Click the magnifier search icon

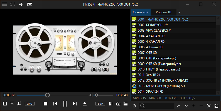pyautogui.click(x=143, y=106)
